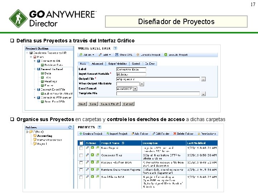The width and height of the screenshot is (258, 194).
Task: Collapse the Employee Records to HR project node
Action: pos(27,53)
